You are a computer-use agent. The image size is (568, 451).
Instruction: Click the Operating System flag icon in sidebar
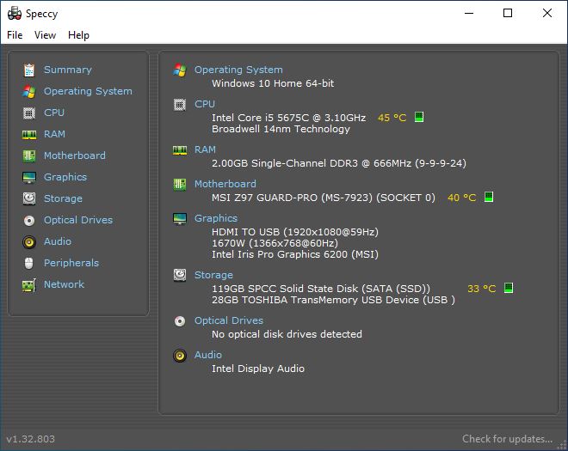(29, 92)
